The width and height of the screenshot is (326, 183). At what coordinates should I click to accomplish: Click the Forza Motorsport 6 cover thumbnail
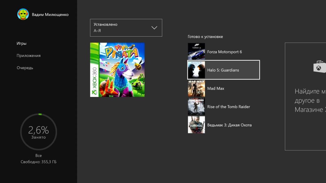coord(196,51)
